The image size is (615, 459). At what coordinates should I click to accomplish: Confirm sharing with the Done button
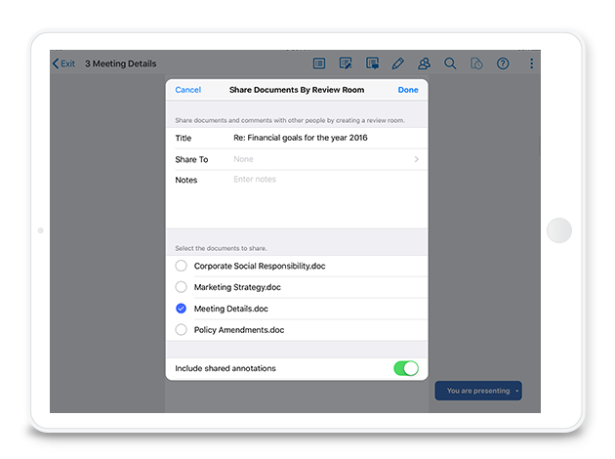(408, 90)
